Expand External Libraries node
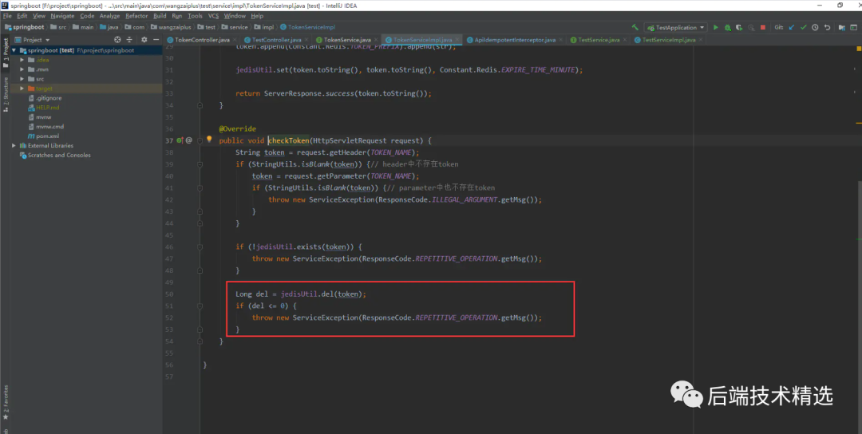Viewport: 862px width, 434px height. [14, 145]
